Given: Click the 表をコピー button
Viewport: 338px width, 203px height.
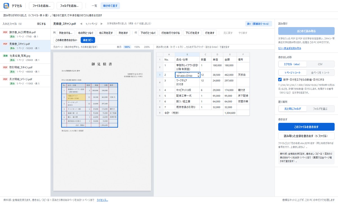Looking at the screenshot, I should click(x=88, y=40).
